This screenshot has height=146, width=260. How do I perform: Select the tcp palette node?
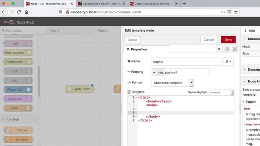point(18,71)
